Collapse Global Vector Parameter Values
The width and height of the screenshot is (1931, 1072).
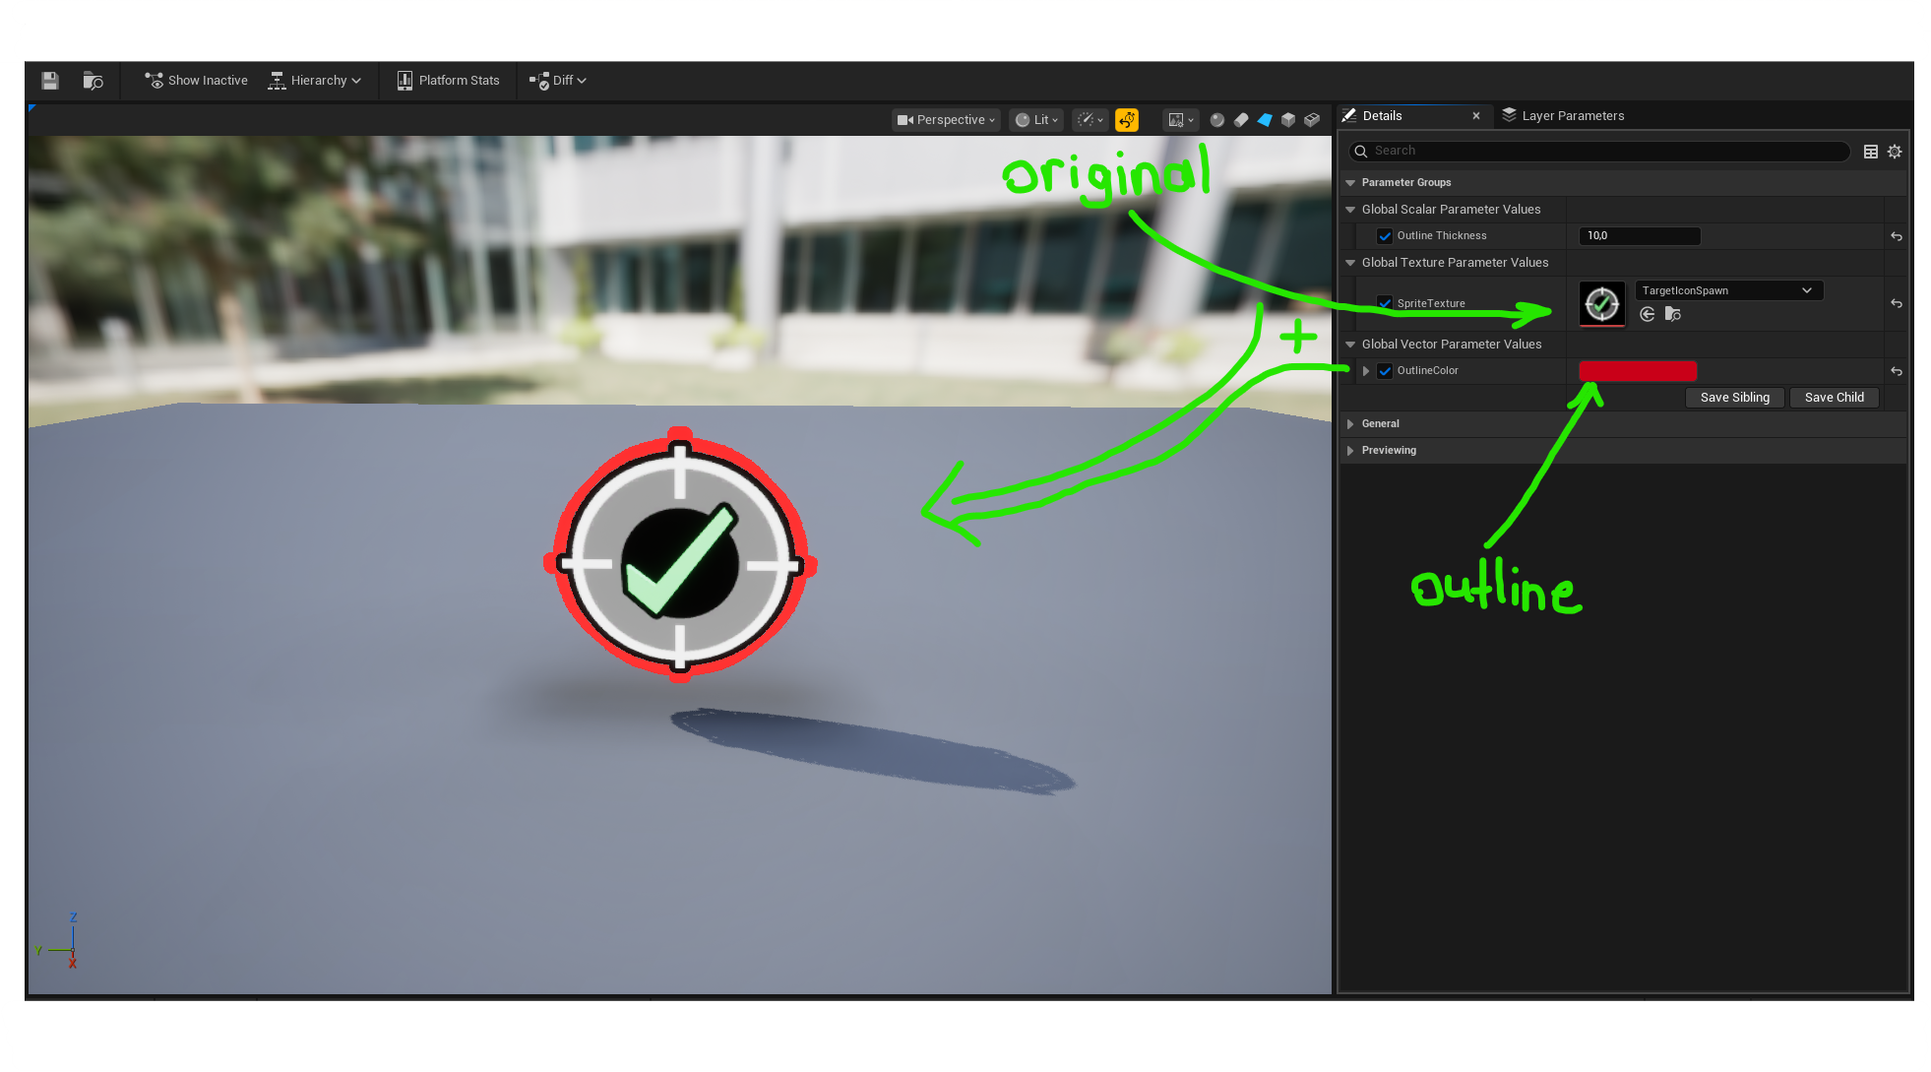point(1351,345)
